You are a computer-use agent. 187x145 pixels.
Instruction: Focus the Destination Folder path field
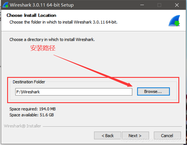[74, 92]
